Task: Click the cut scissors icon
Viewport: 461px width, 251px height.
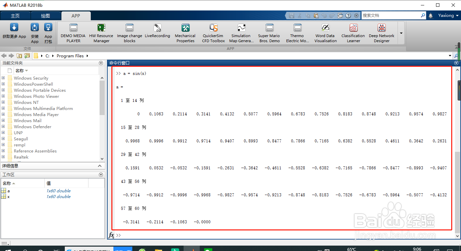Action: (300, 16)
